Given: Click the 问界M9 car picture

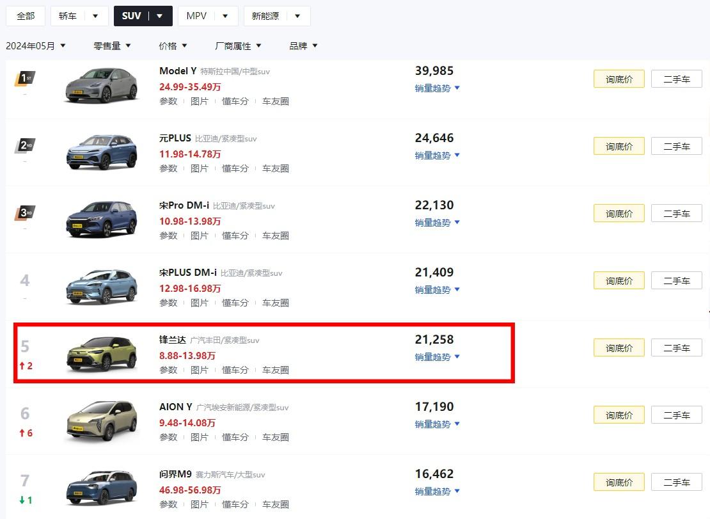Looking at the screenshot, I should point(102,488).
